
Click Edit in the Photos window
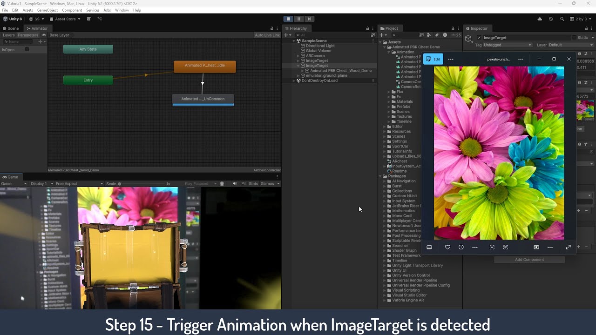pyautogui.click(x=433, y=59)
